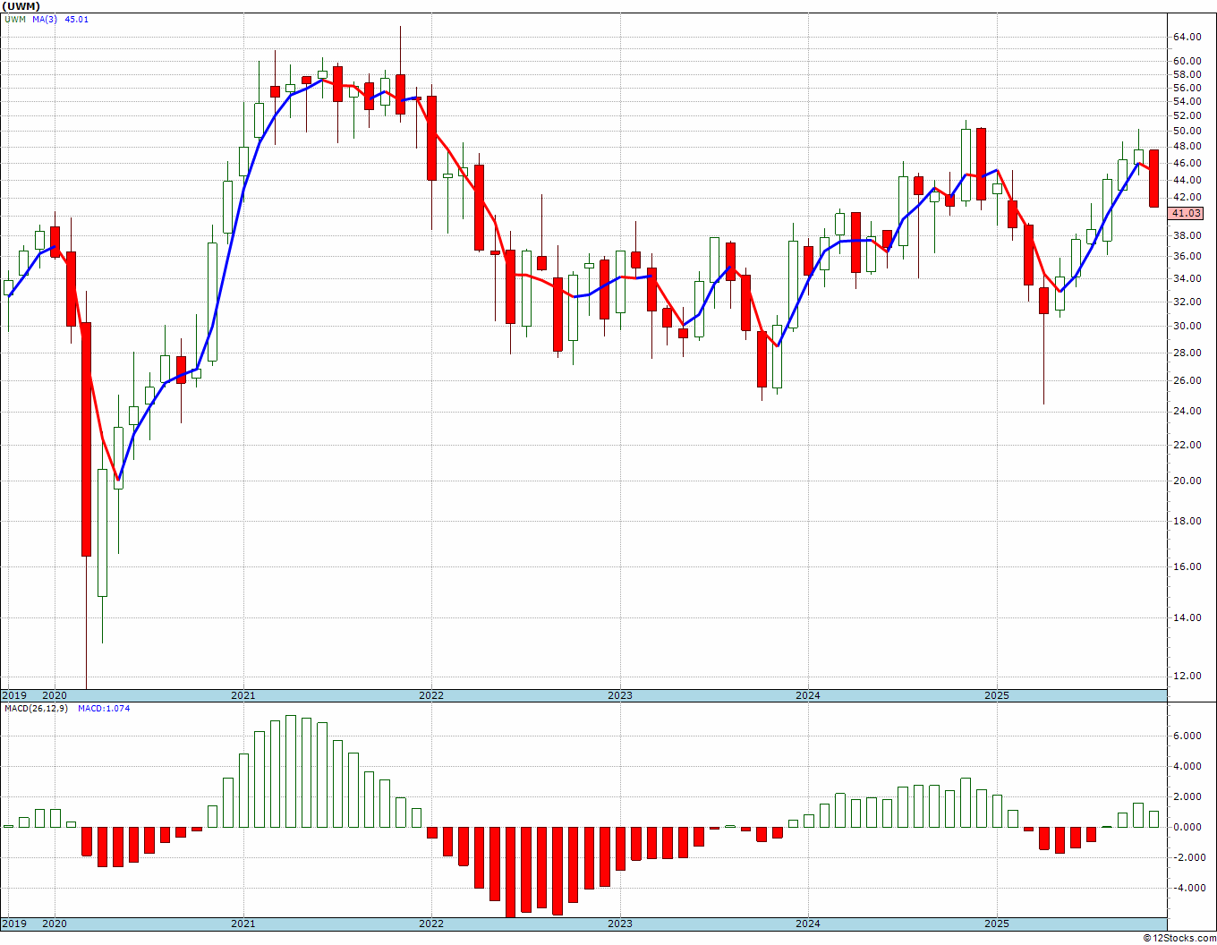1217x945 pixels.
Task: Click 2025 on the MACD panel time axis
Action: point(997,924)
